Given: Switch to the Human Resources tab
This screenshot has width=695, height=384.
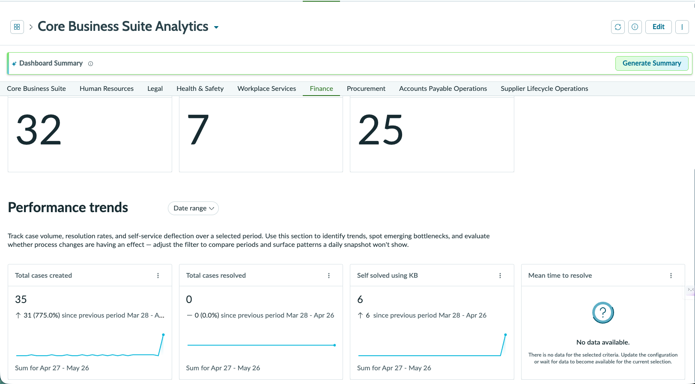Looking at the screenshot, I should pos(107,89).
